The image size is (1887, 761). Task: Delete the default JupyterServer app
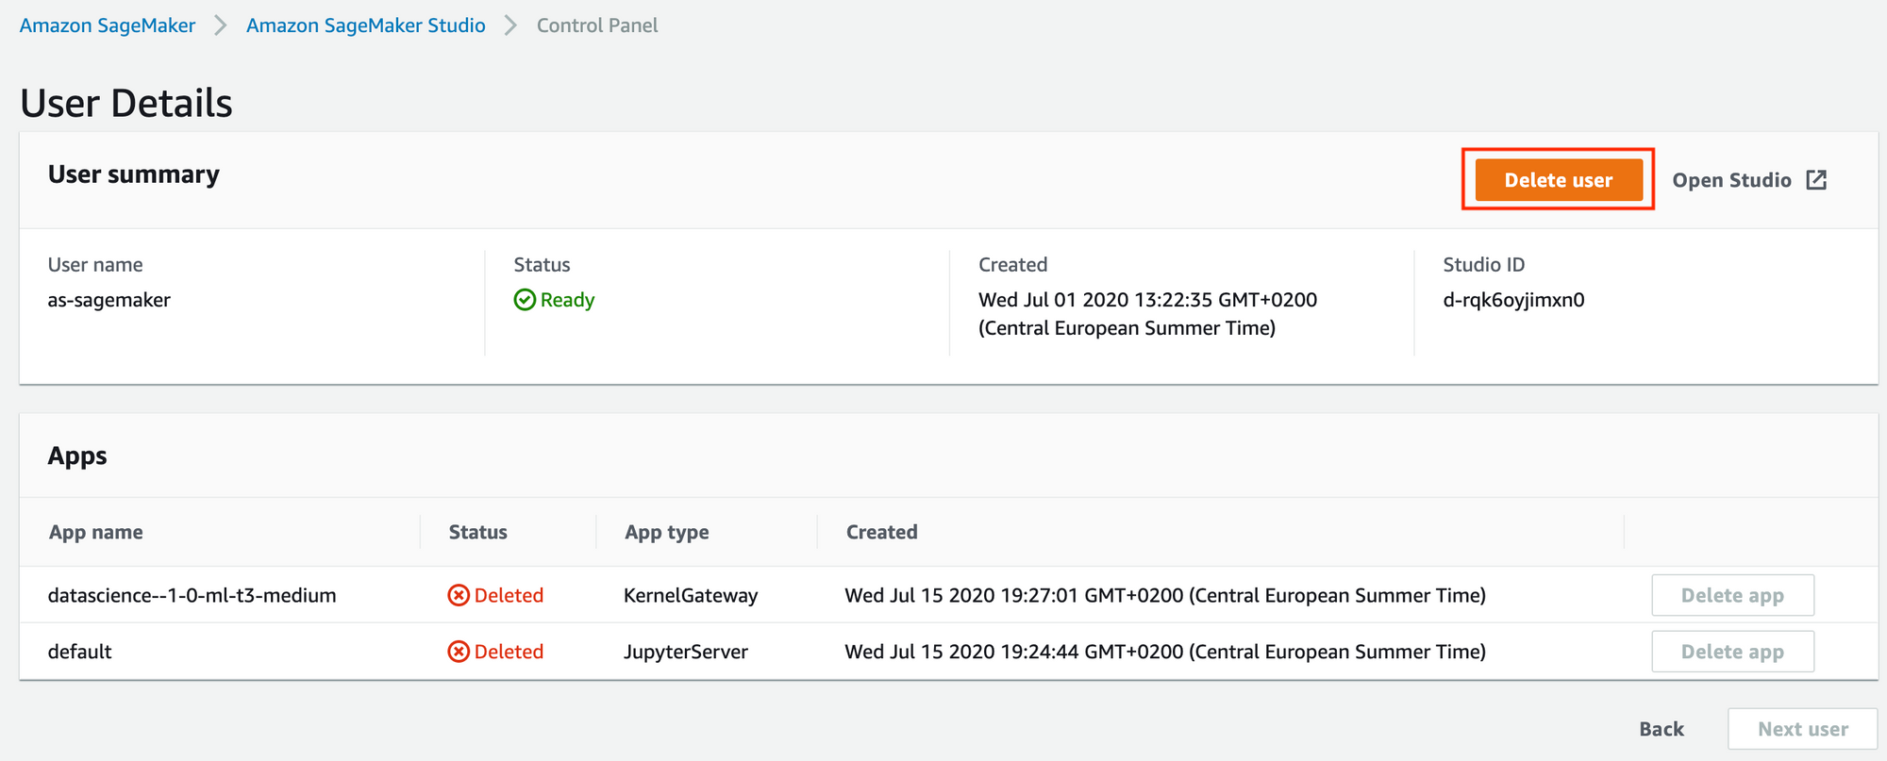(1732, 652)
